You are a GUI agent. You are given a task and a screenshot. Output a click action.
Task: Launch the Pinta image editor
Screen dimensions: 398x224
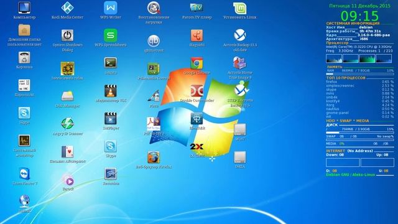[154, 96]
